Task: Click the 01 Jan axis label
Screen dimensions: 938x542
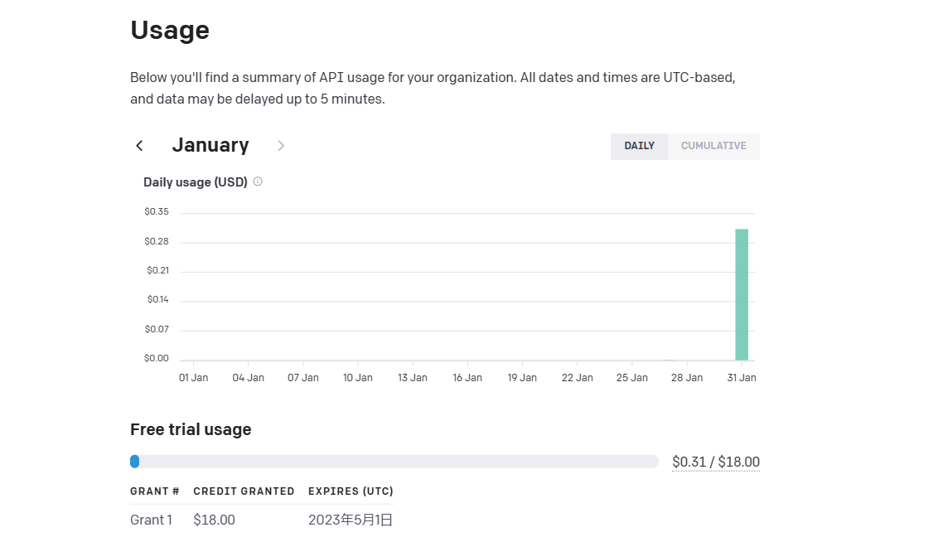Action: pos(193,377)
